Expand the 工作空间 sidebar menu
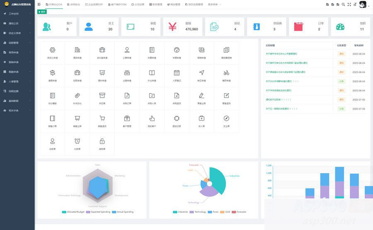Screen dimensions: 373x230 click(x=17, y=14)
